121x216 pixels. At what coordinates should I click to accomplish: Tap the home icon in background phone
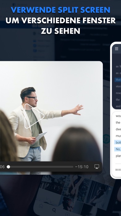[x=41, y=206]
